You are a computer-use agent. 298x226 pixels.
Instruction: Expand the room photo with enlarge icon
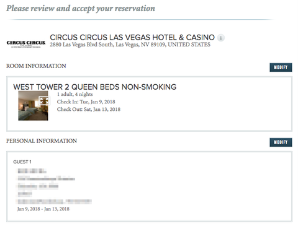44,101
